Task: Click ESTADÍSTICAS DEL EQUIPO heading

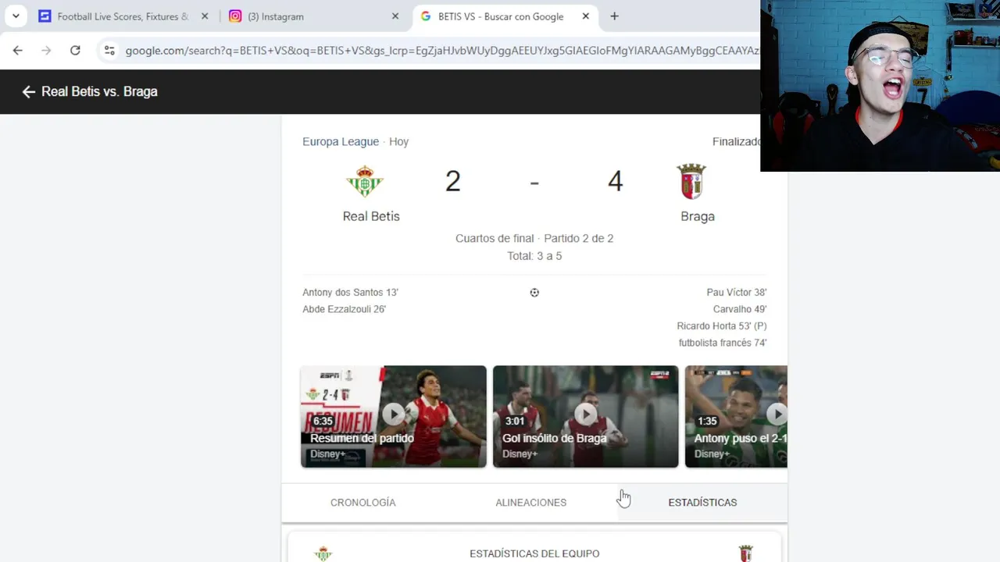Action: click(x=534, y=553)
